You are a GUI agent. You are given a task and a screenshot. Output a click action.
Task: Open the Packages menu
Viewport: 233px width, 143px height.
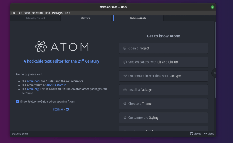(57, 13)
